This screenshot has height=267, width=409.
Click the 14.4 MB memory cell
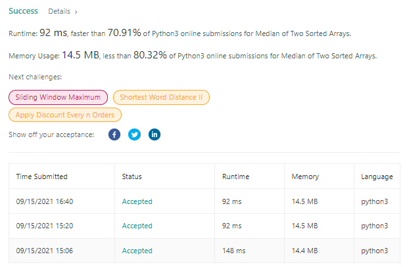click(x=304, y=251)
